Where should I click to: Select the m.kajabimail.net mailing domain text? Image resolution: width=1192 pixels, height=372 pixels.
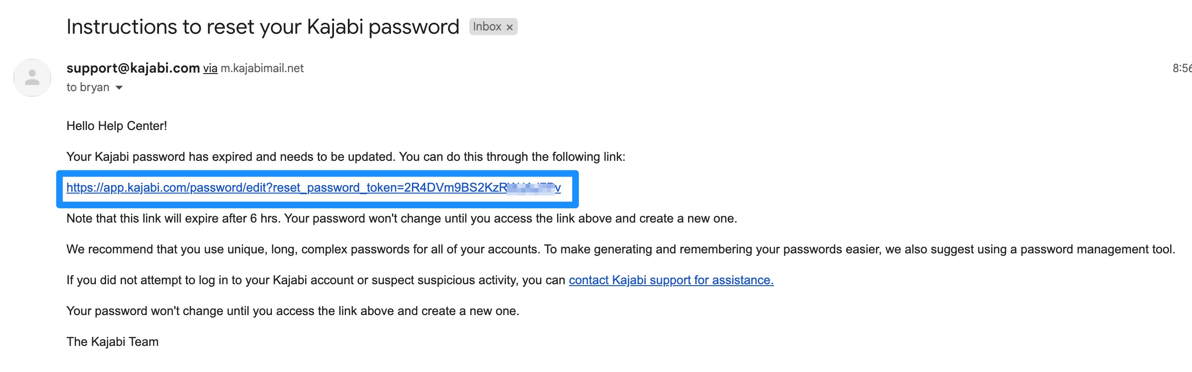(262, 68)
